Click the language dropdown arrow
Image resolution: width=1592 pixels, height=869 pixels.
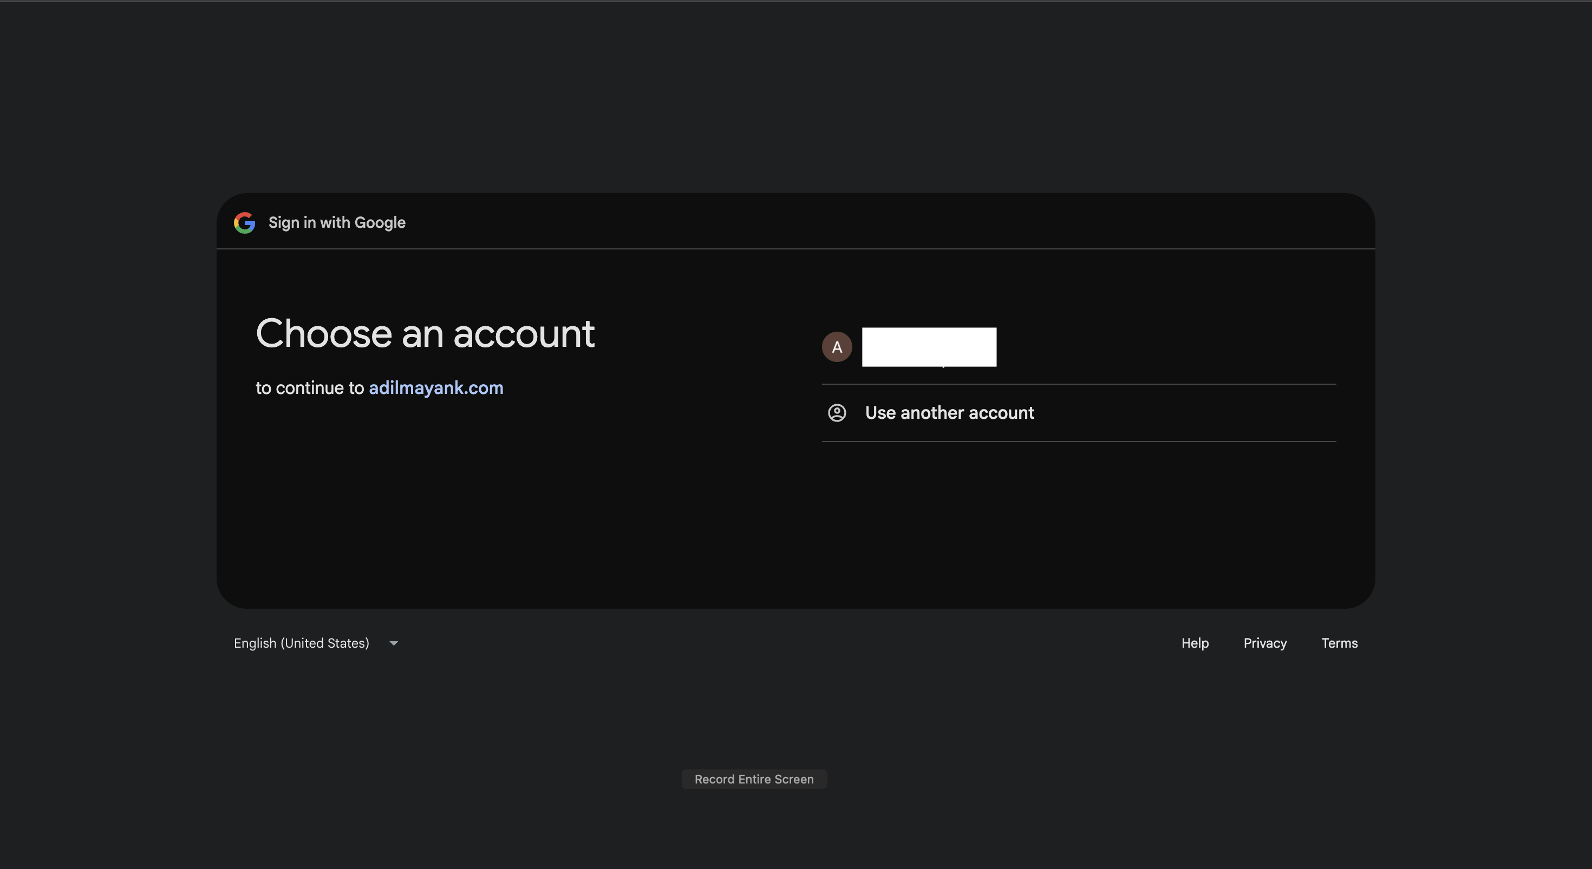tap(394, 643)
